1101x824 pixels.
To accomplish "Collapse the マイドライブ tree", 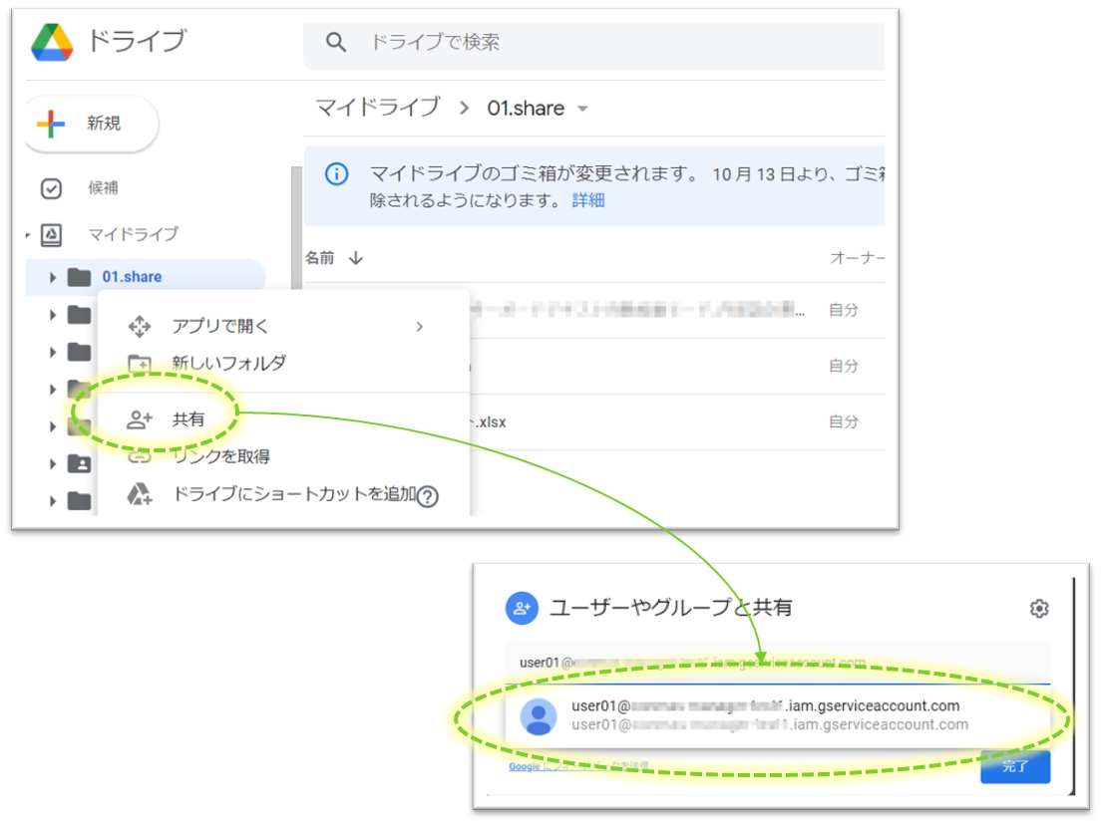I will (28, 235).
